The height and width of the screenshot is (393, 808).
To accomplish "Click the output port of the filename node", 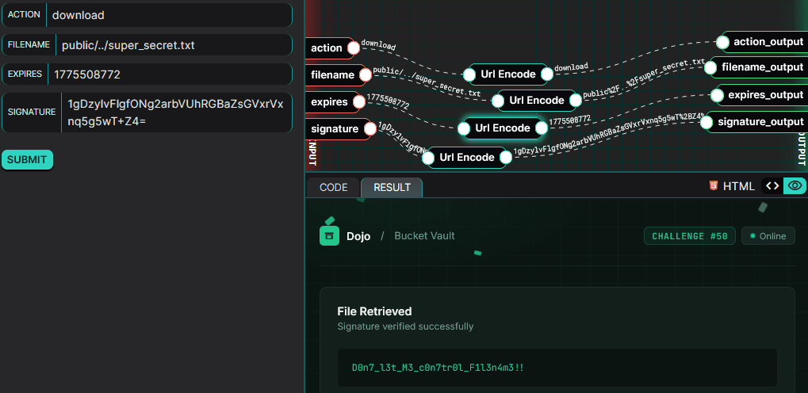I will pos(365,75).
